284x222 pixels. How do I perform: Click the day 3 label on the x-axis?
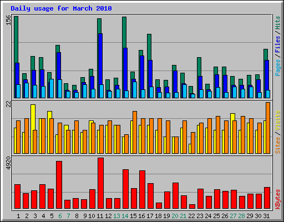pos(35,216)
